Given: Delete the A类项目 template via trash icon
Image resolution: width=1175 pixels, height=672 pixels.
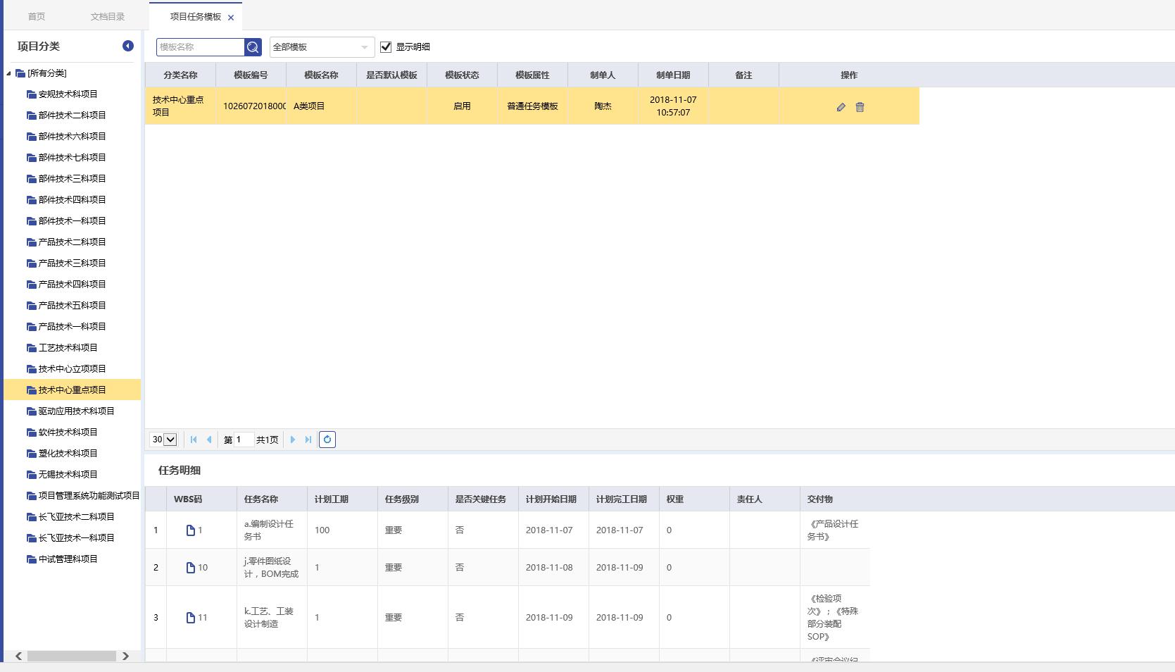Looking at the screenshot, I should [860, 107].
